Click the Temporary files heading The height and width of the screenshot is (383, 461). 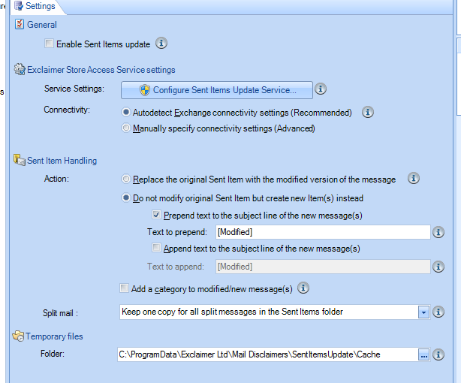tap(54, 336)
